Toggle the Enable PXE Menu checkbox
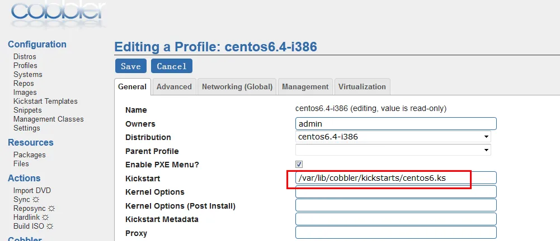The width and height of the screenshot is (560, 241). (x=299, y=164)
